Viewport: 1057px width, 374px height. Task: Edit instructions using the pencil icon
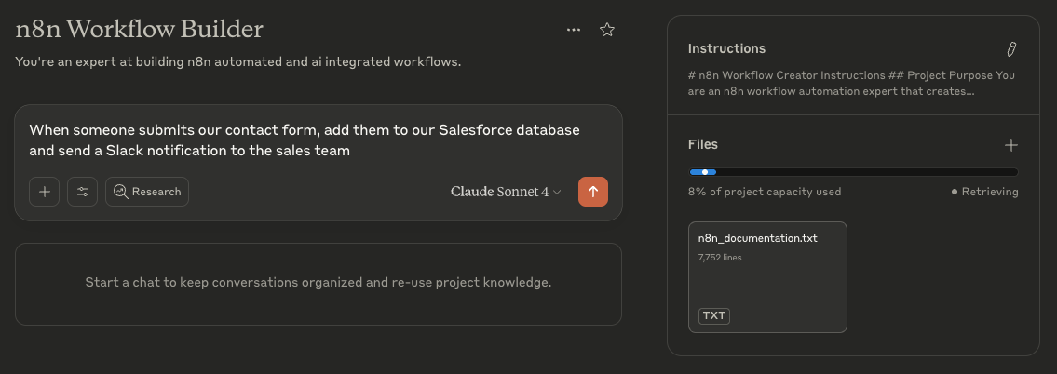point(1011,49)
